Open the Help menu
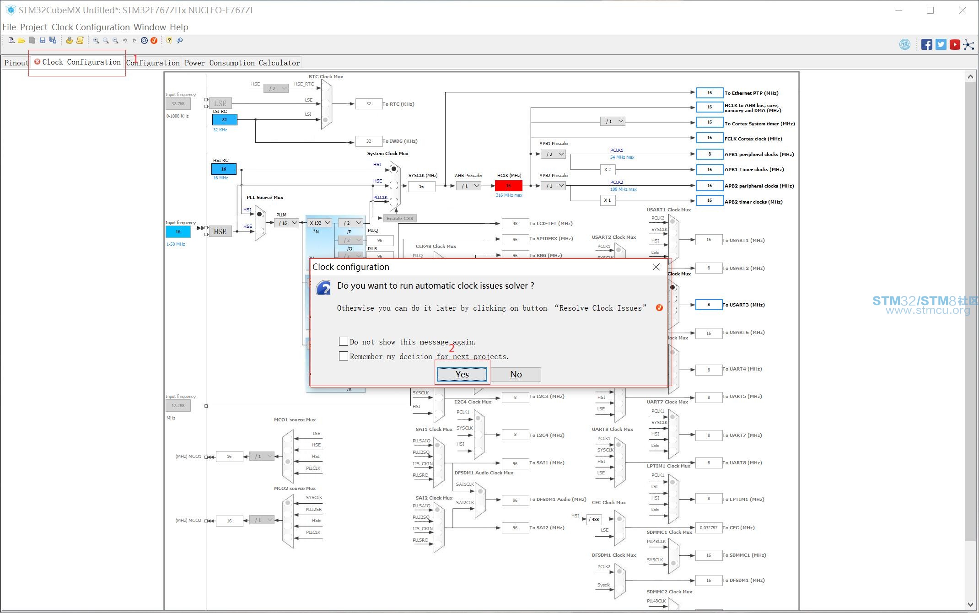Screen dimensions: 979x613 click(x=179, y=27)
